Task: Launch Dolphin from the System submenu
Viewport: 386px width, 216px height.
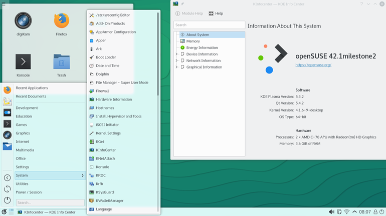Action: tap(102, 74)
